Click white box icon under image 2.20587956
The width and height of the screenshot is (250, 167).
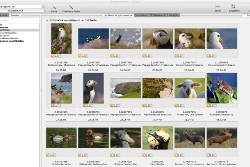(x=59, y=56)
